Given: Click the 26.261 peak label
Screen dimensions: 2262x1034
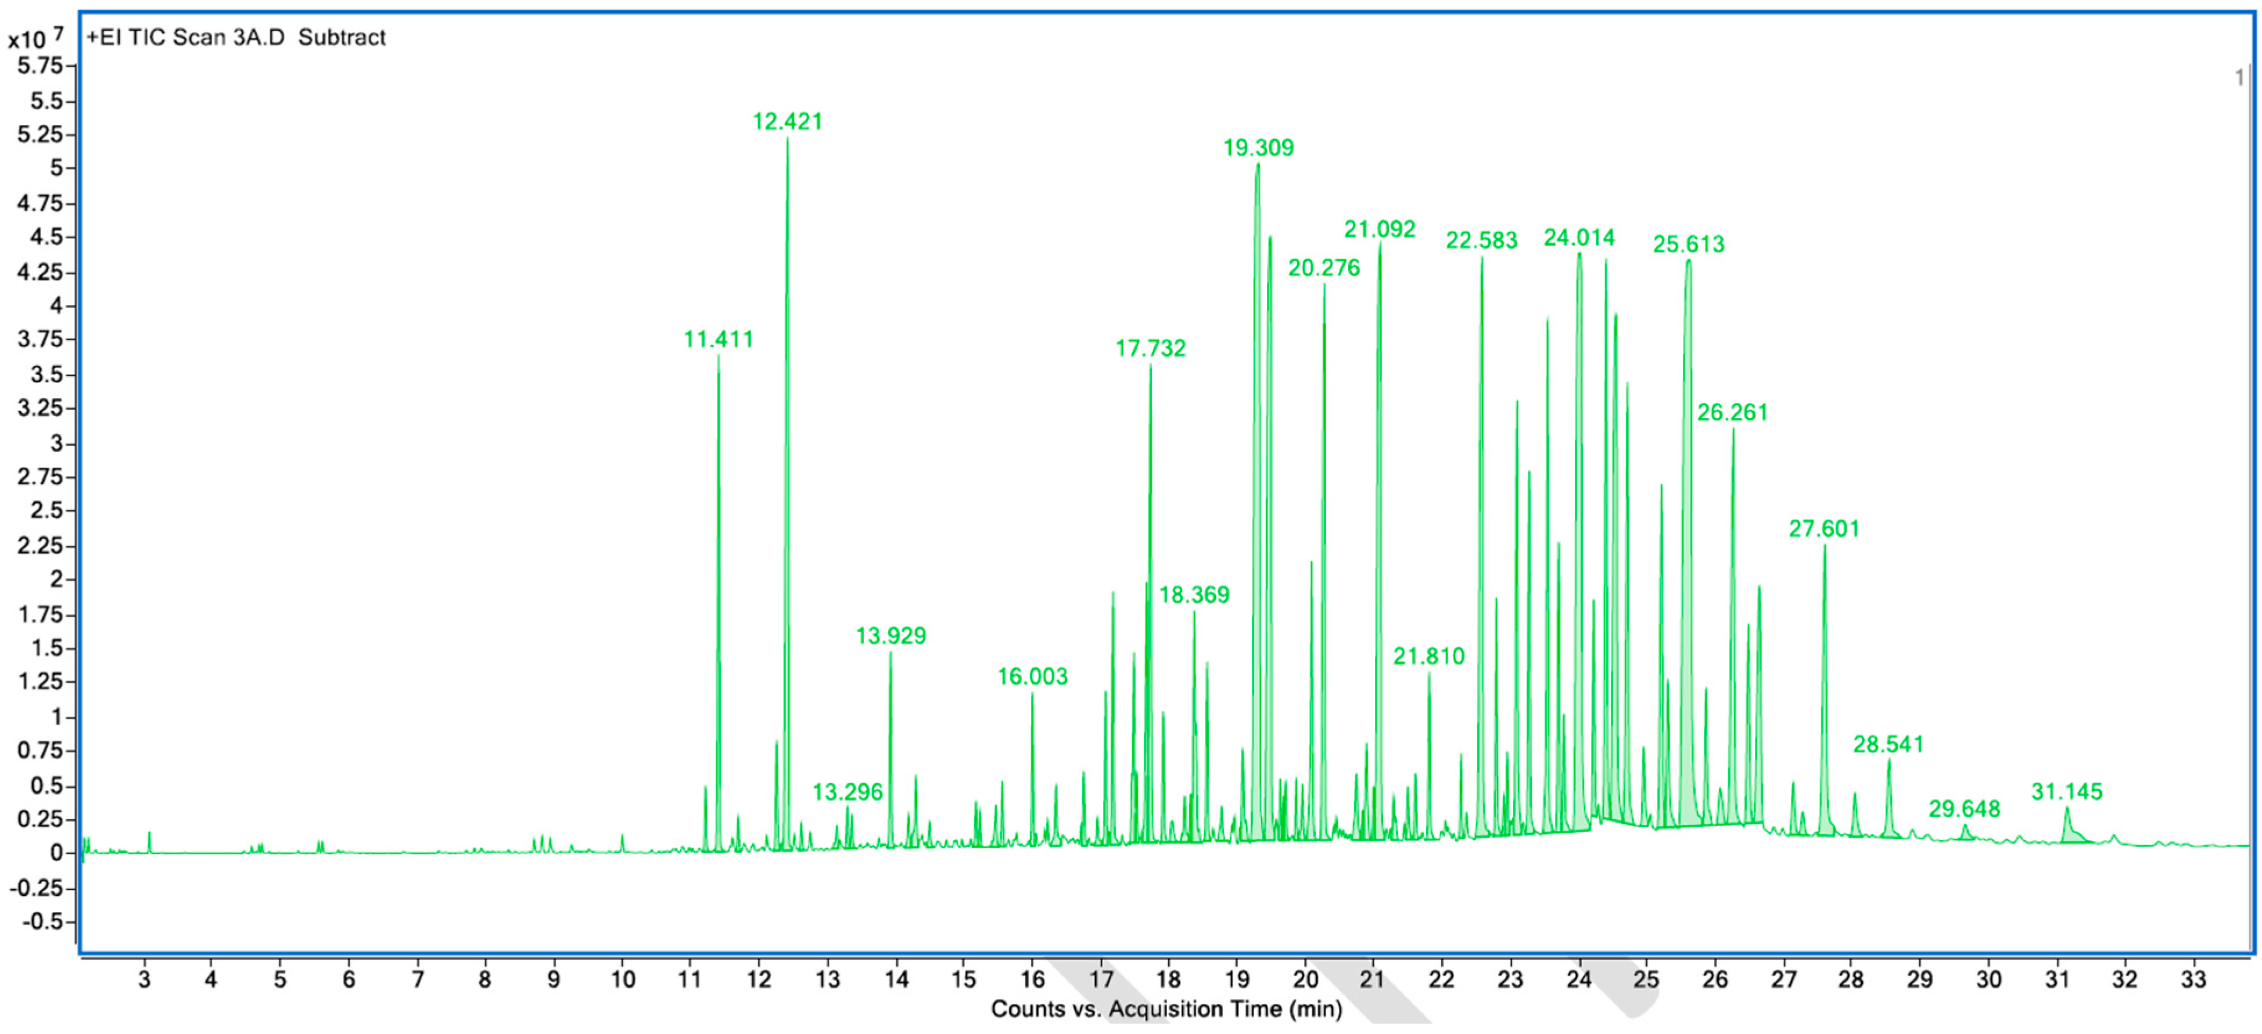Looking at the screenshot, I should 1732,413.
